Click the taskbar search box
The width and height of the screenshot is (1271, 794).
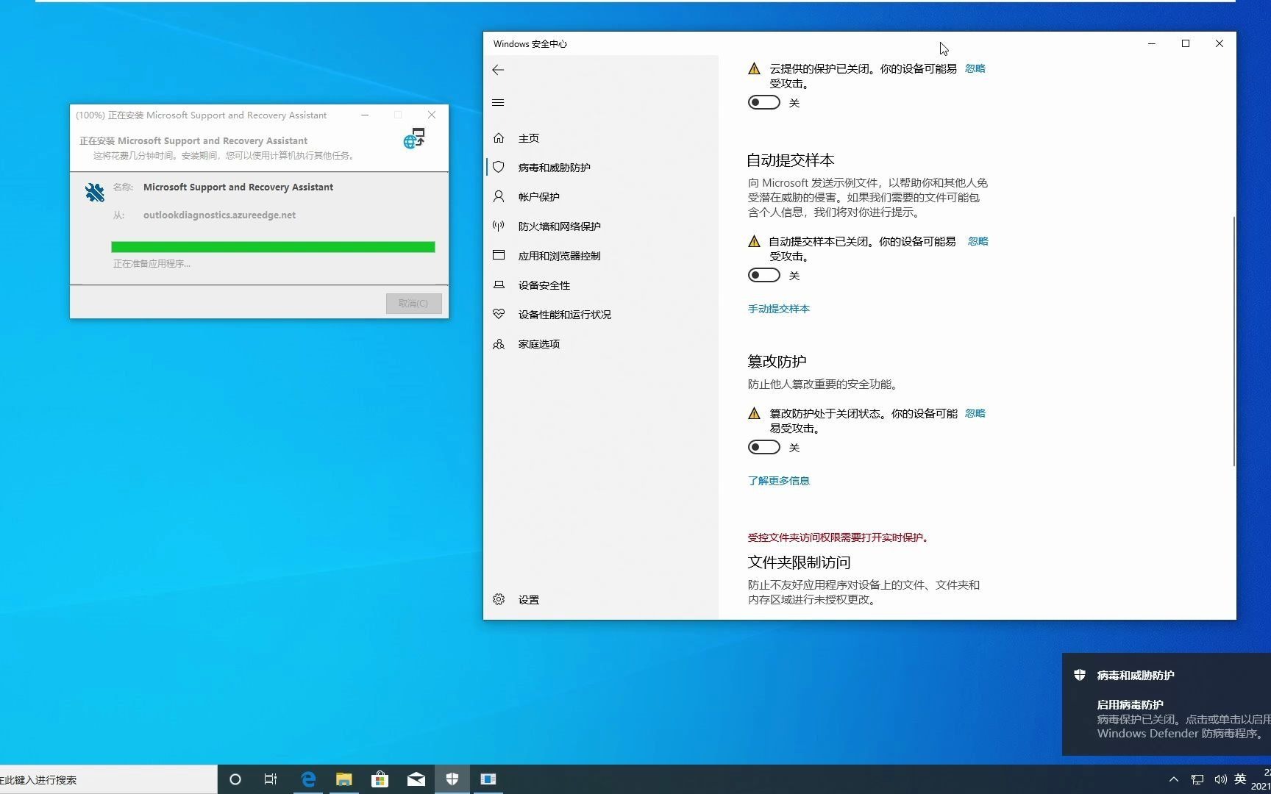click(108, 779)
